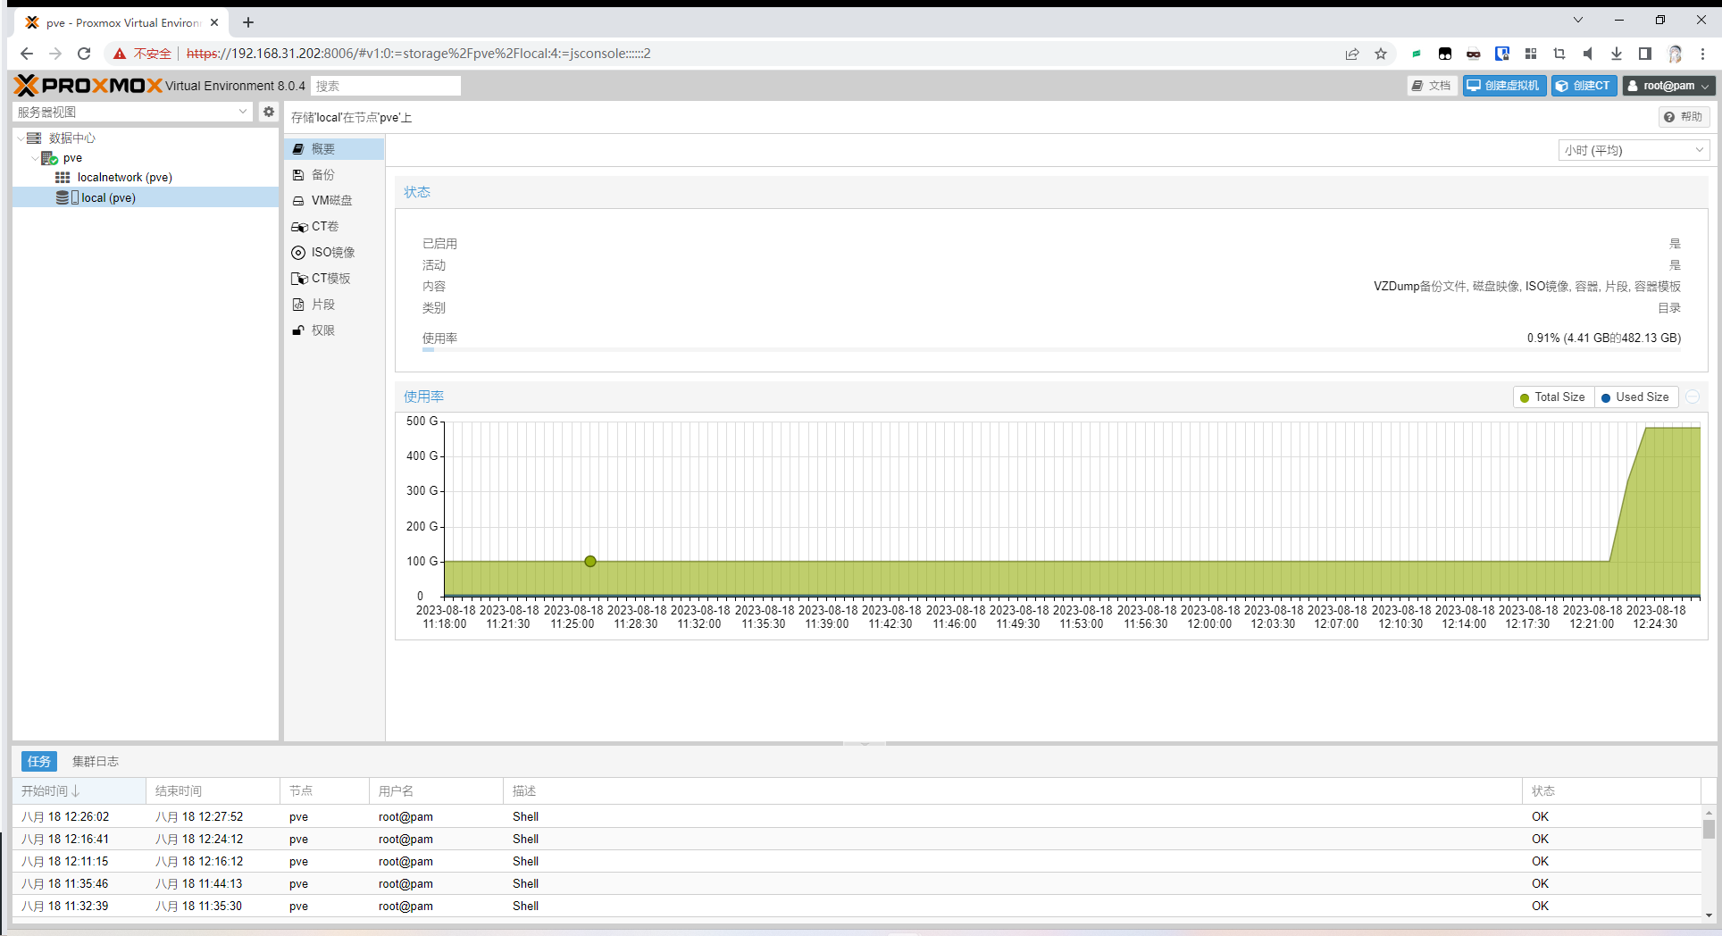This screenshot has width=1722, height=936.
Task: Click the gear settings icon beside server view
Action: pos(268,112)
